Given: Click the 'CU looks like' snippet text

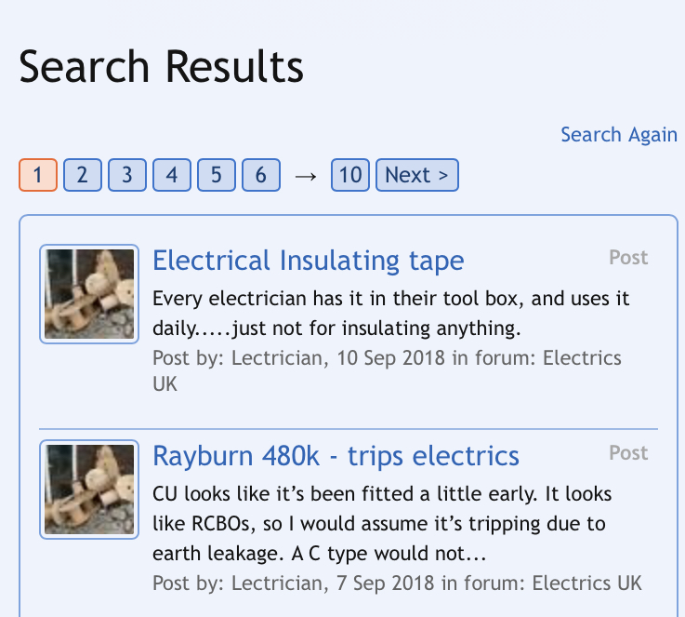Looking at the screenshot, I should pos(383,523).
